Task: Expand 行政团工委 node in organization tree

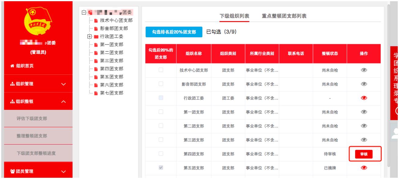Action: tap(89, 37)
